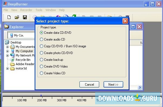The height and width of the screenshot is (107, 163).
Task: Open the Recorder menu
Action: (x=26, y=10)
